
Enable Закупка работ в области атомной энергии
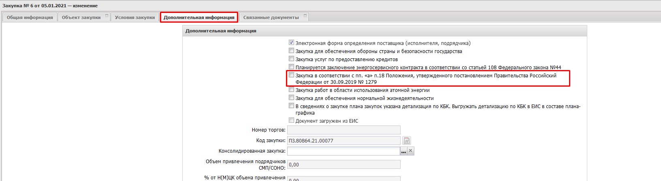pos(291,90)
